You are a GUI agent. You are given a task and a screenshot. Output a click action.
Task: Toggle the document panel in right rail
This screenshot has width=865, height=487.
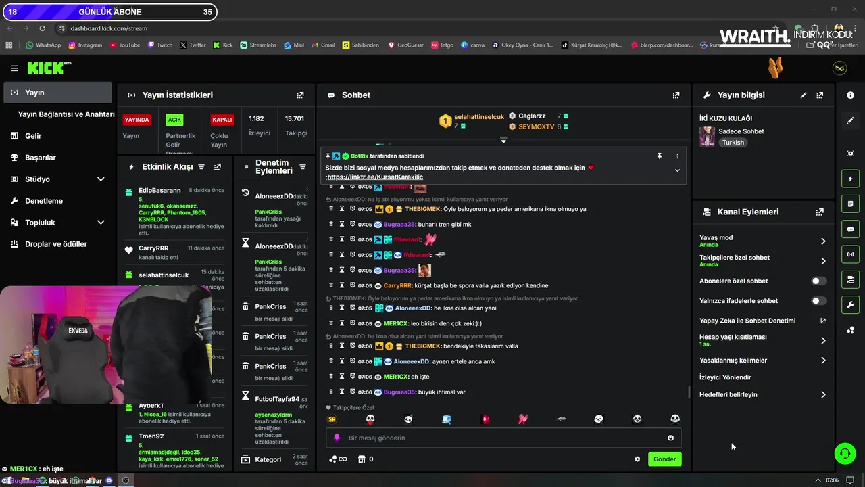tap(850, 204)
